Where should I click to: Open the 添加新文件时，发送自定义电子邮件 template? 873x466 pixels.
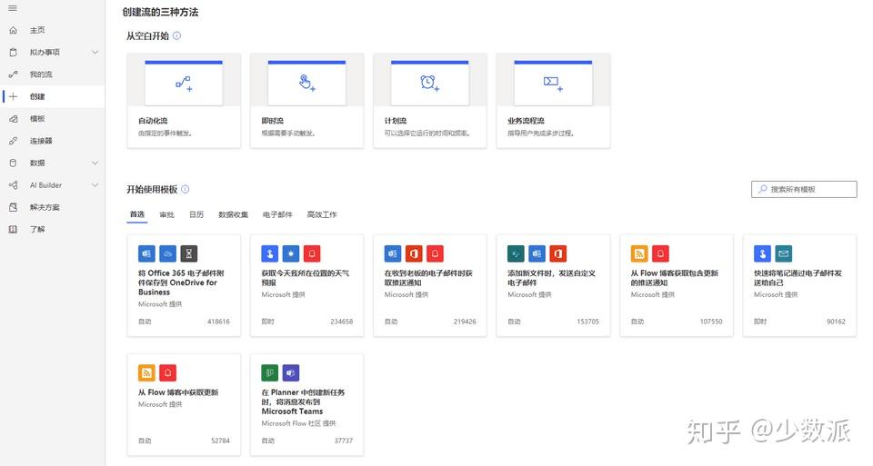(x=554, y=285)
